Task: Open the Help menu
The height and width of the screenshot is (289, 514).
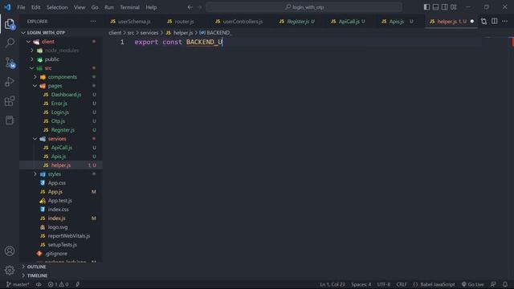Action: tap(151, 7)
